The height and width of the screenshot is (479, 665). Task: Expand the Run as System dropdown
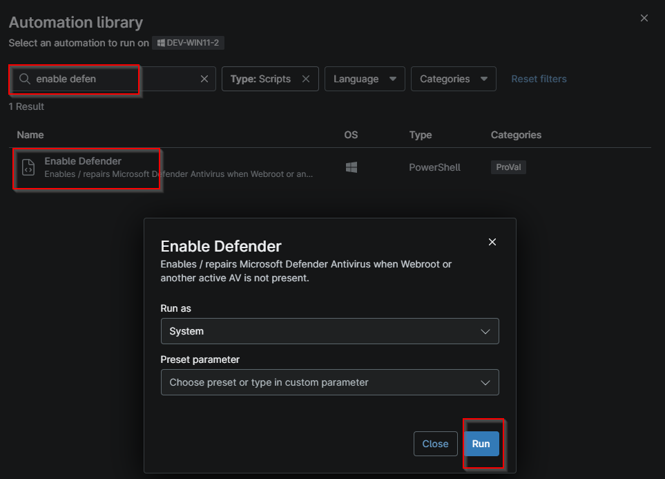330,331
